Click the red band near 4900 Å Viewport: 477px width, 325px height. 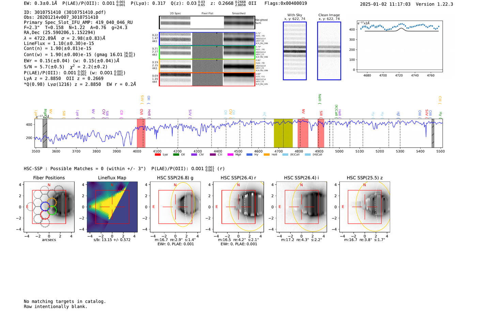pyautogui.click(x=321, y=133)
